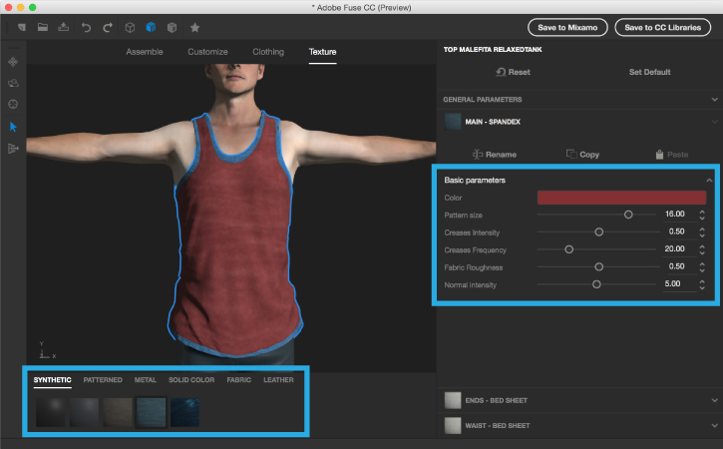The image size is (723, 449).
Task: Select the Texture tab
Action: (x=322, y=52)
